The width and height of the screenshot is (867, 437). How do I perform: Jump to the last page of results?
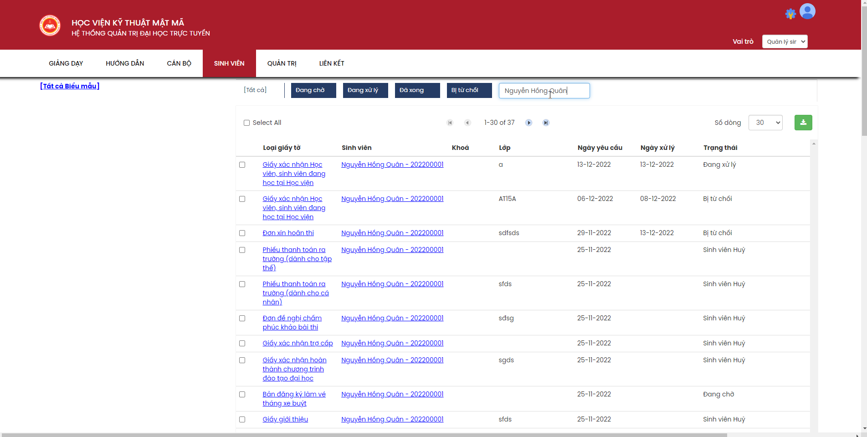pyautogui.click(x=546, y=123)
